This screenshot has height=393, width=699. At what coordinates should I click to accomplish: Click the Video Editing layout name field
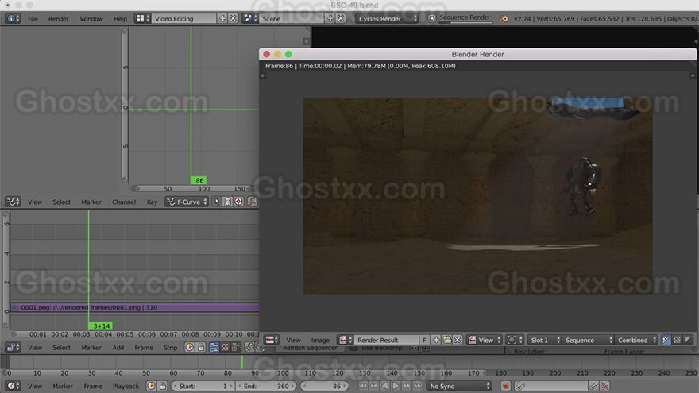pos(183,19)
